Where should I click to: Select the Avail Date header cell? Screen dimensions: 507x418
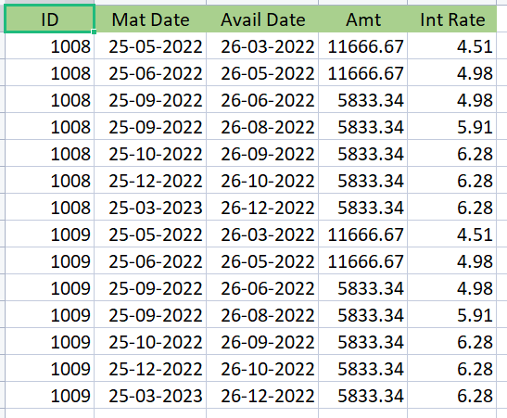click(x=262, y=19)
